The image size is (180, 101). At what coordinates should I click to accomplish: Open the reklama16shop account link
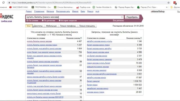(x=157, y=12)
